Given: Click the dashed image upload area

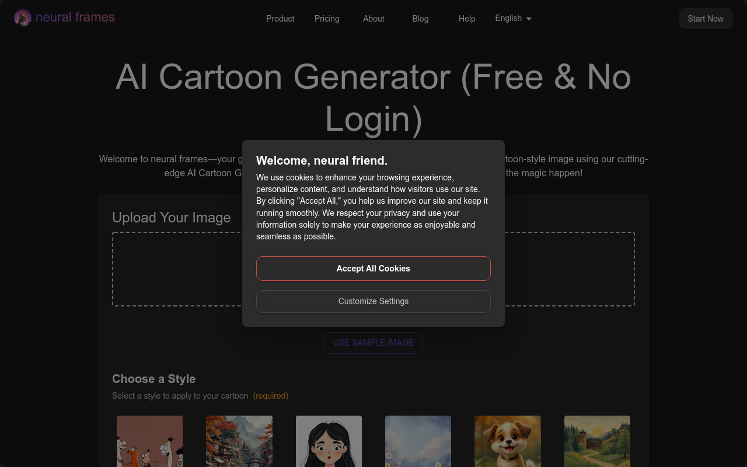Looking at the screenshot, I should [x=373, y=269].
